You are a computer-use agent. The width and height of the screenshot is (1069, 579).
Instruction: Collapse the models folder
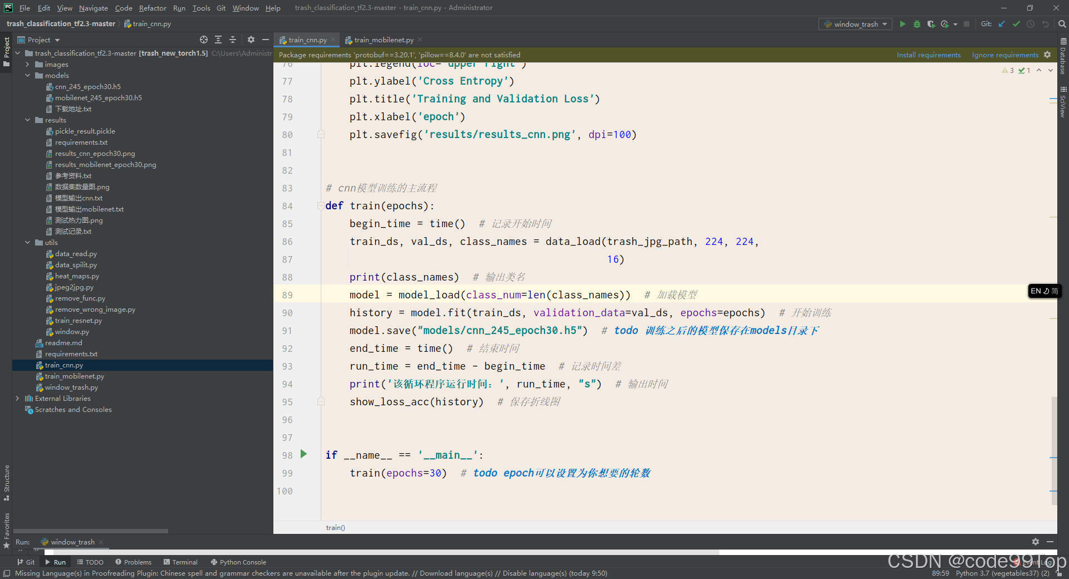(x=27, y=76)
